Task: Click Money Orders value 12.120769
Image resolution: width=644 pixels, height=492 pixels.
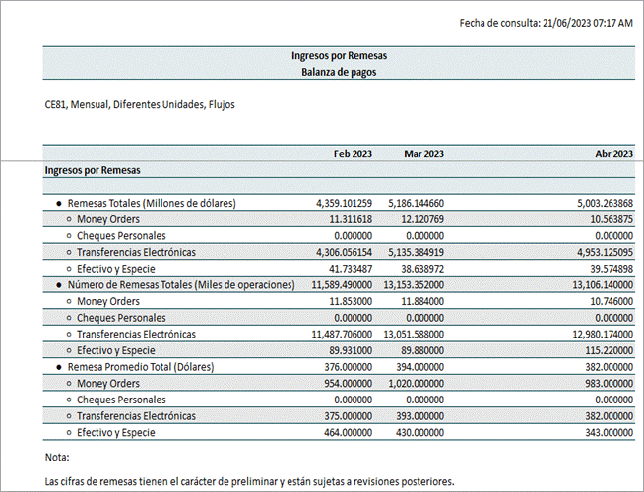Action: pos(422,219)
